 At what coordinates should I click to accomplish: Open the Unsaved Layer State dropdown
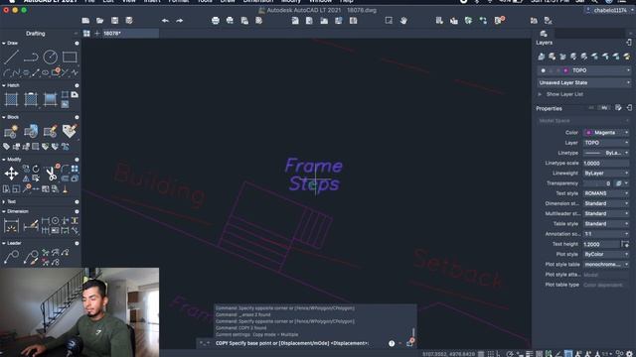[583, 82]
